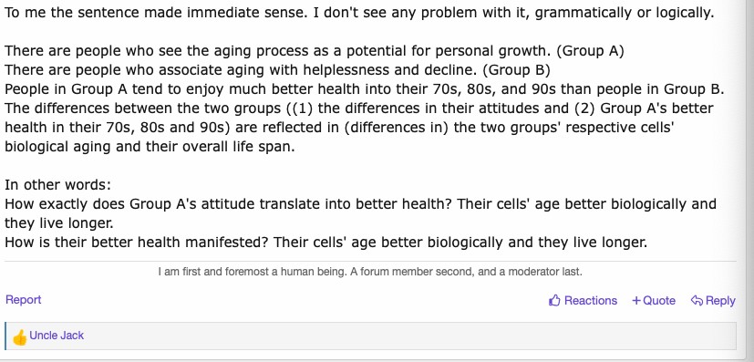The height and width of the screenshot is (362, 754).
Task: Click the first line 'To me the sentence made immediate sense'
Action: tap(359, 13)
